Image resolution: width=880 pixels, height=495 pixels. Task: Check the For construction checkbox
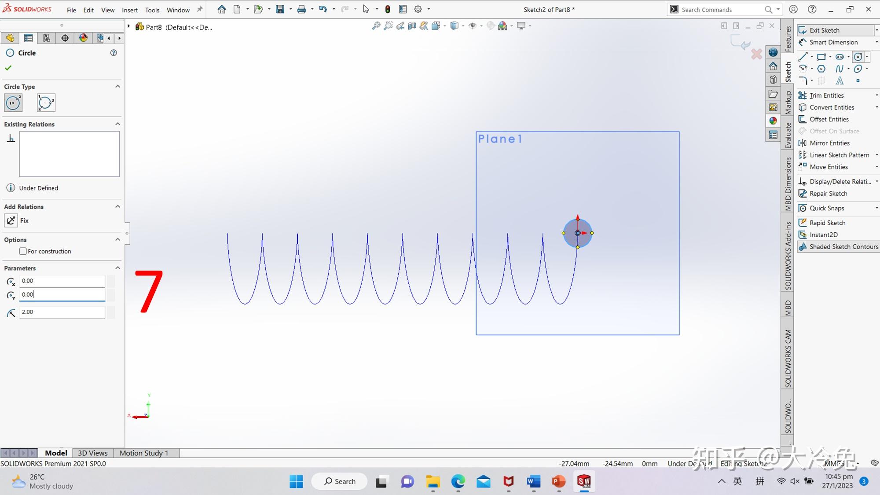tap(23, 251)
